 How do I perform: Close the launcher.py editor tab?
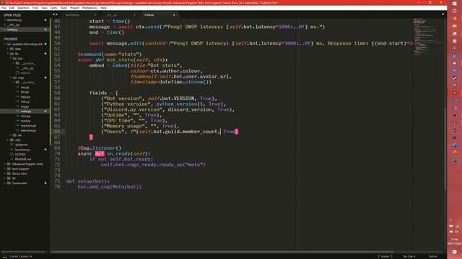click(95, 15)
